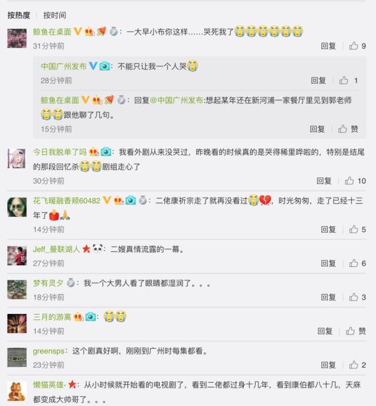
Task: Click verified V badge beside 花飞暖融香颊60482
Action: pos(107,200)
